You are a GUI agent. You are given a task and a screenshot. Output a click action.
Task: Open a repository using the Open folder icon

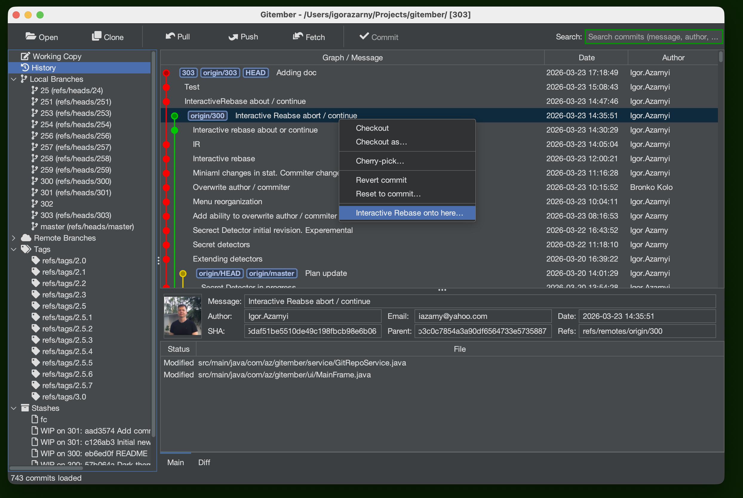(30, 36)
